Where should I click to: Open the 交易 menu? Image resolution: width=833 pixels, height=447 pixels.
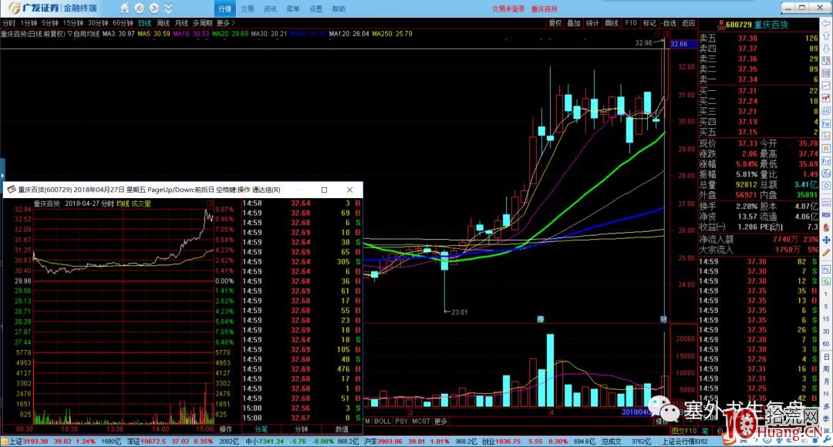(x=248, y=8)
